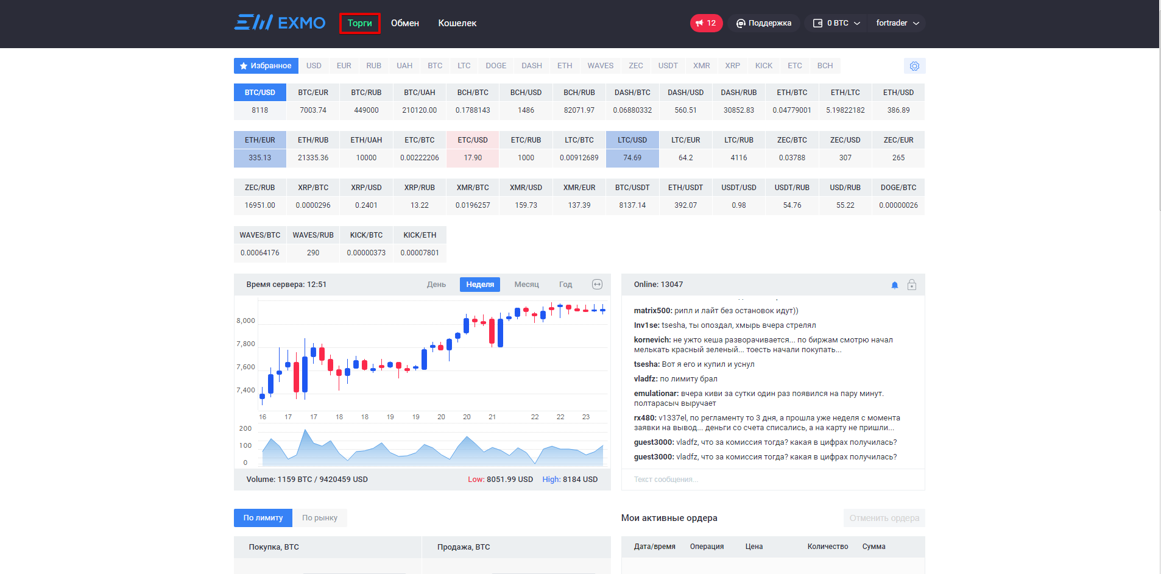Click the Дата/время column header
The image size is (1161, 574).
[x=655, y=547]
